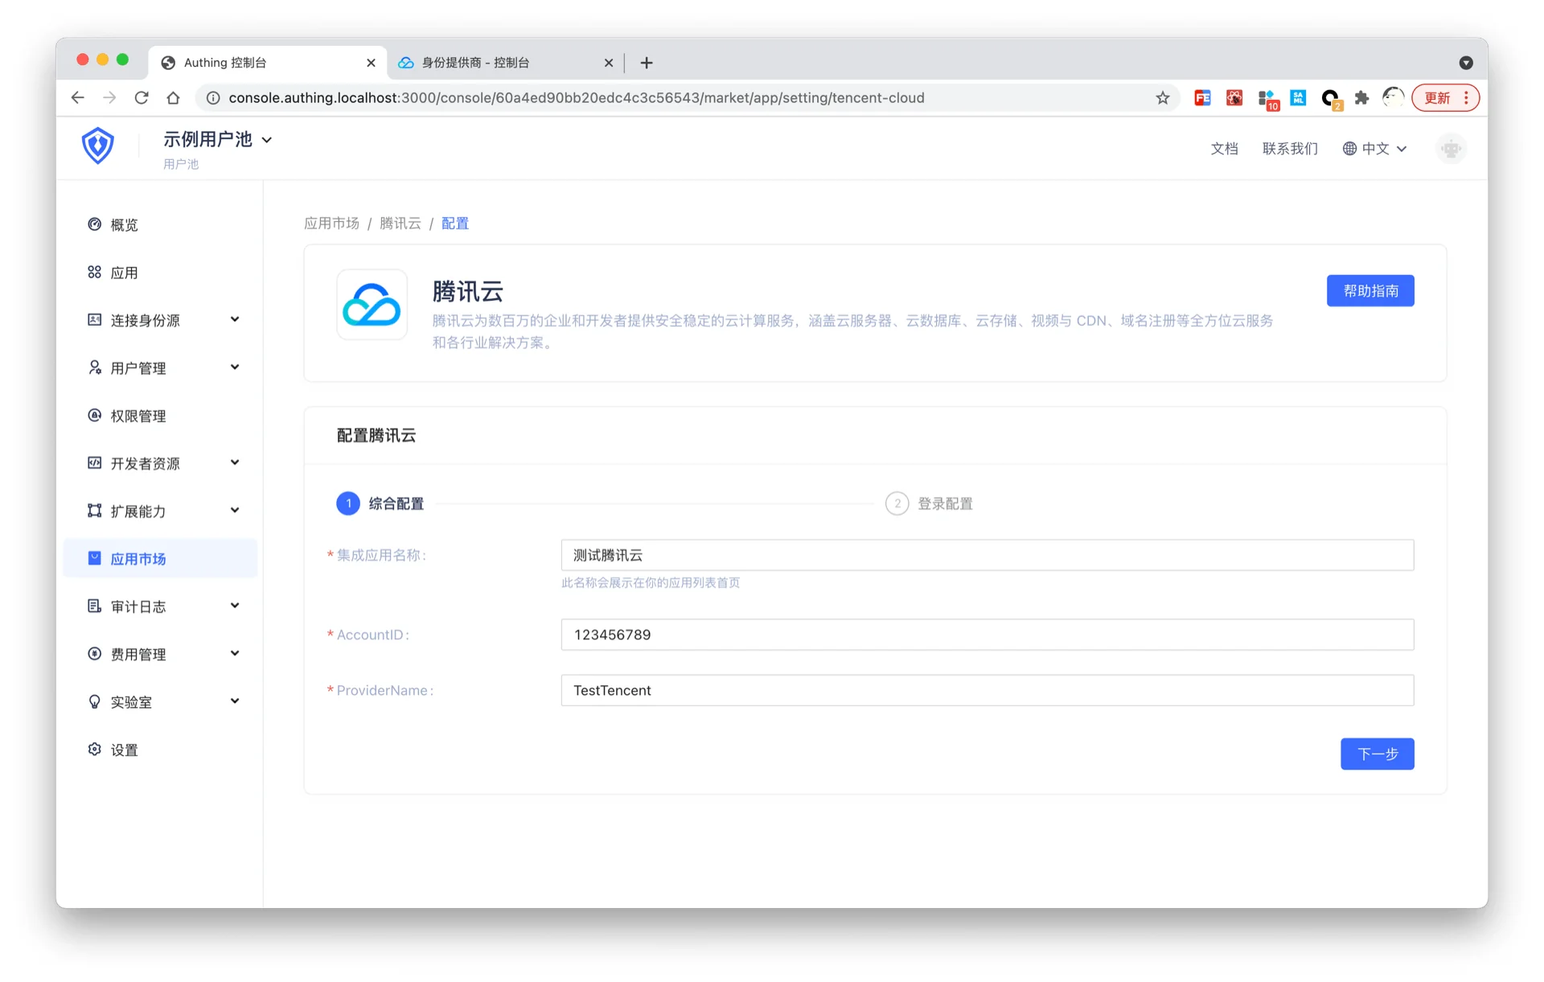Viewport: 1544px width, 982px height.
Task: Open 设置 in the sidebar
Action: (x=161, y=750)
